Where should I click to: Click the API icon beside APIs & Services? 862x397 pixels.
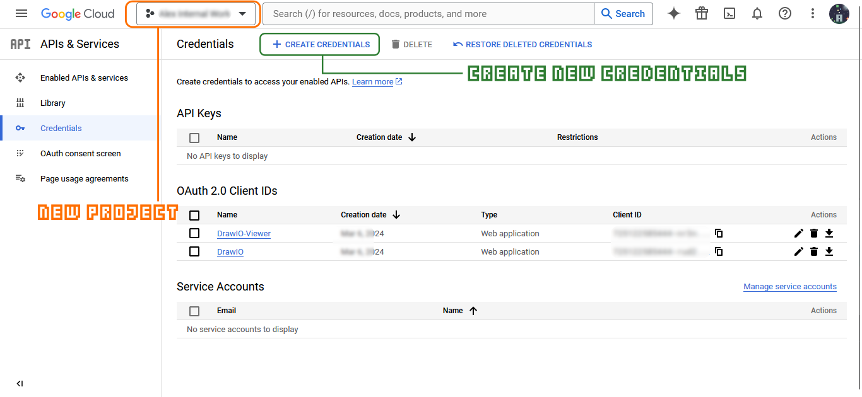[x=20, y=44]
